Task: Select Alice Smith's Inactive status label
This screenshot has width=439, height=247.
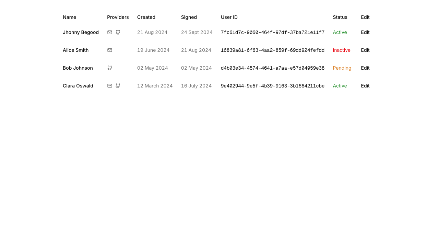Action: click(341, 50)
